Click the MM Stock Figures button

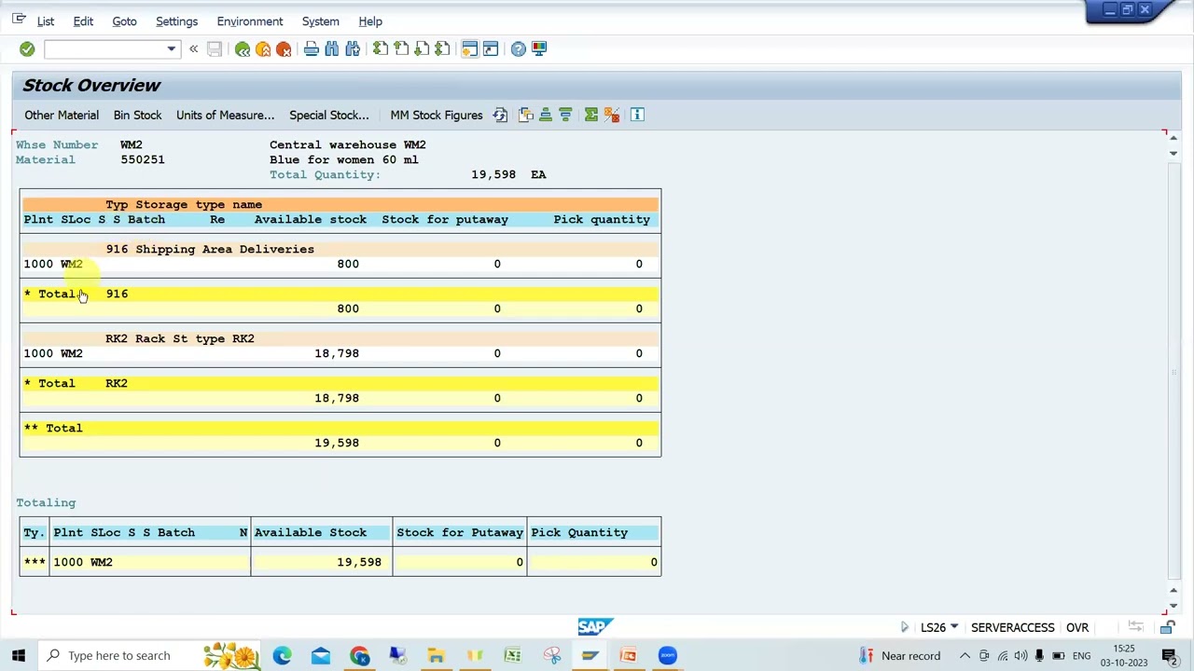pyautogui.click(x=437, y=115)
